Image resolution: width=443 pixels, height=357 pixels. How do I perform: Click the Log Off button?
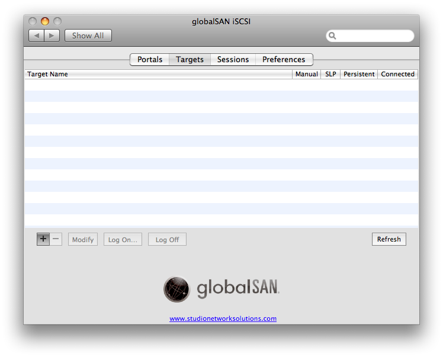(x=167, y=240)
